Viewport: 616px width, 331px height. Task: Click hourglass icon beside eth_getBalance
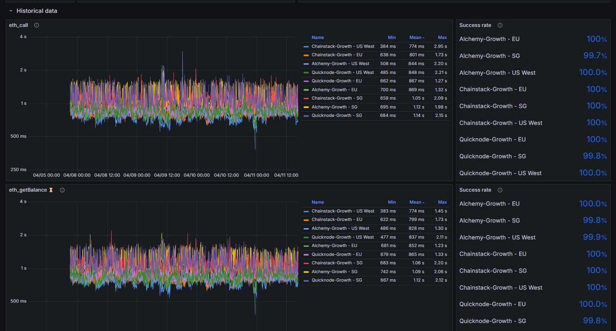[51, 190]
